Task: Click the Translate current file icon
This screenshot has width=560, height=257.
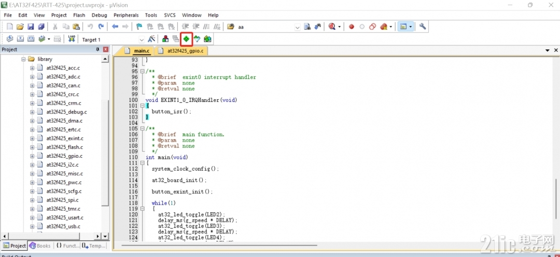Action: [10, 39]
